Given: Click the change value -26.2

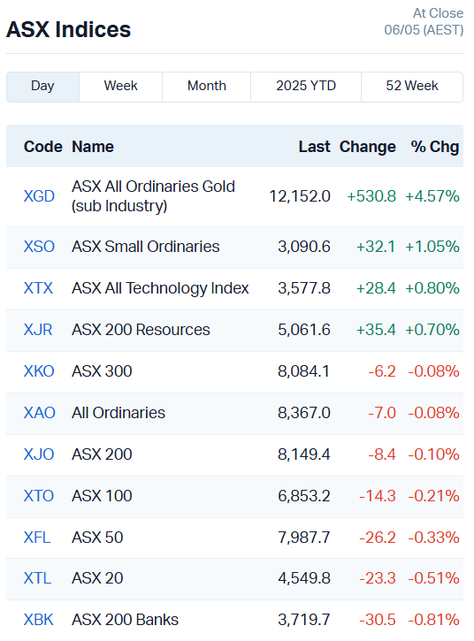Looking at the screenshot, I should [x=378, y=538].
